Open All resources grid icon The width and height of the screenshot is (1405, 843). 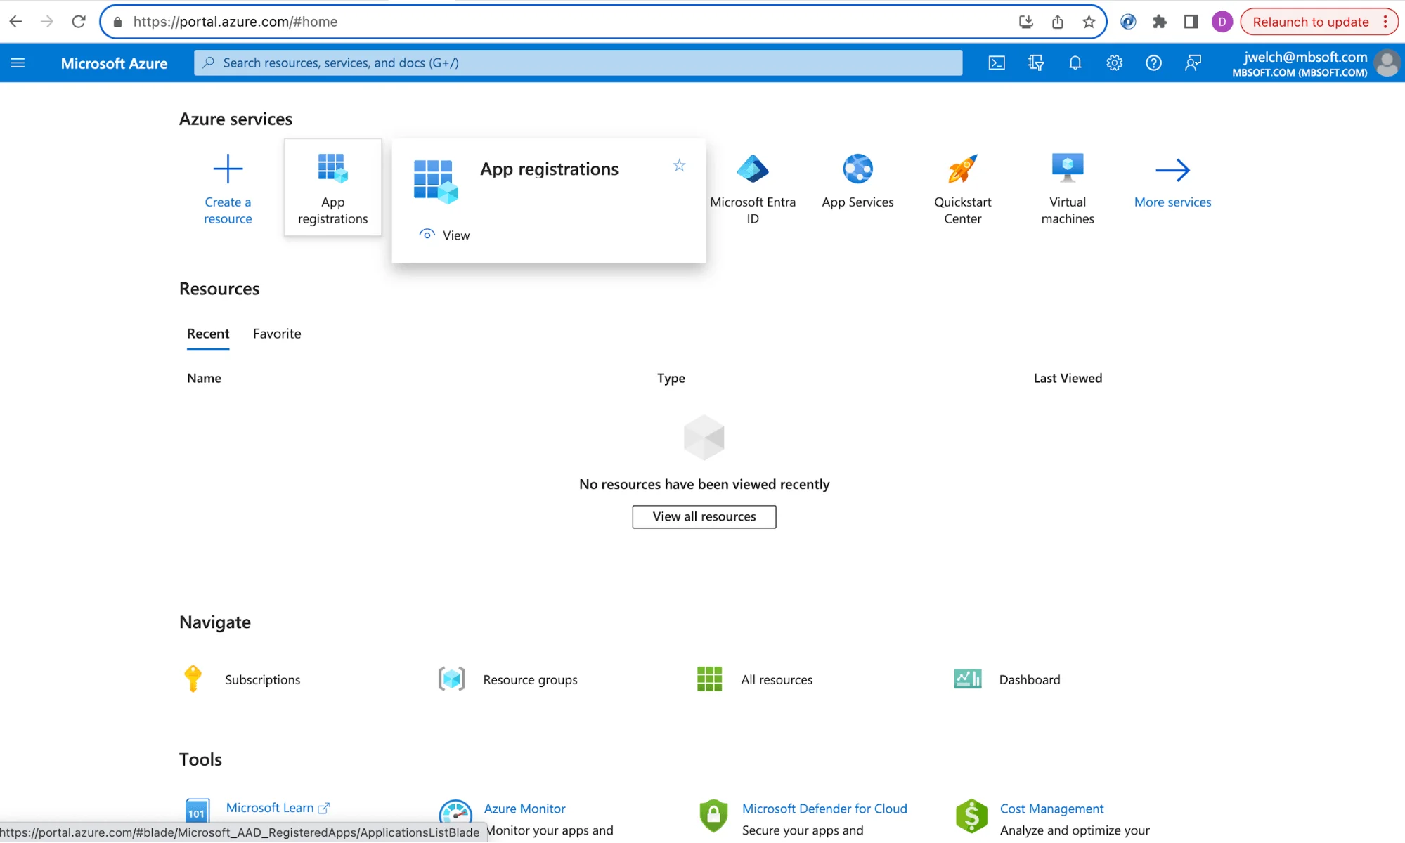pyautogui.click(x=709, y=679)
